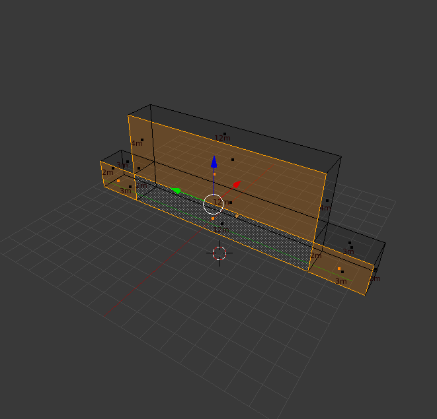
Task: Select black face dot above bottom 12m label
Action: pos(222,224)
